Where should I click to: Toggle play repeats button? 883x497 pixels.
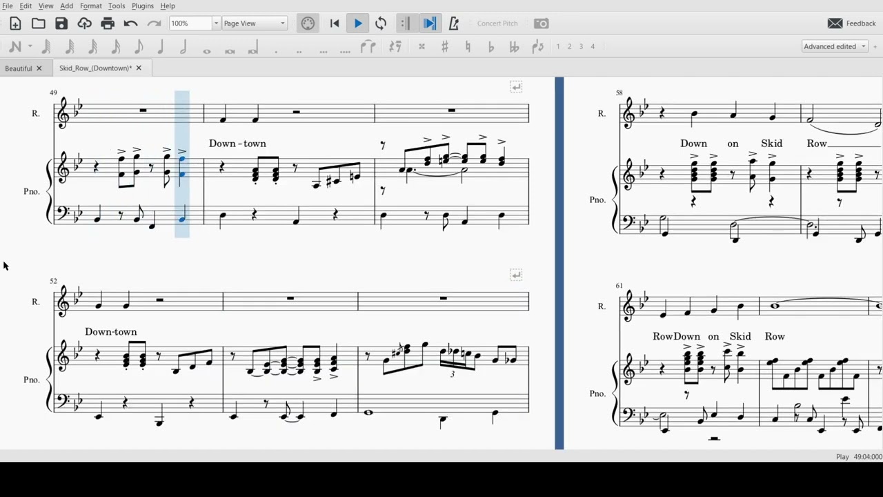click(x=405, y=23)
